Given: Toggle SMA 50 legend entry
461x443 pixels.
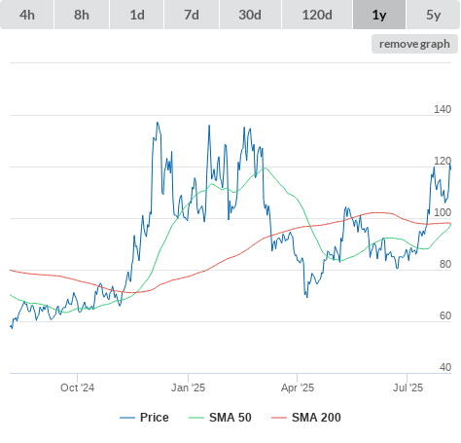Looking at the screenshot, I should [x=220, y=418].
